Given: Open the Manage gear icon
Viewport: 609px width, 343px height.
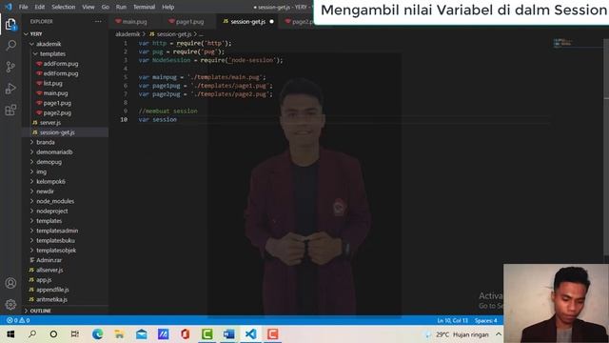Looking at the screenshot, I should 10,304.
